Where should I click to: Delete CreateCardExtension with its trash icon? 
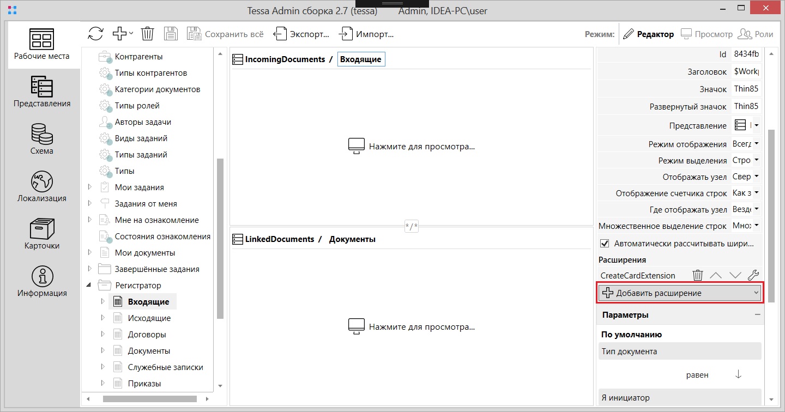(697, 276)
